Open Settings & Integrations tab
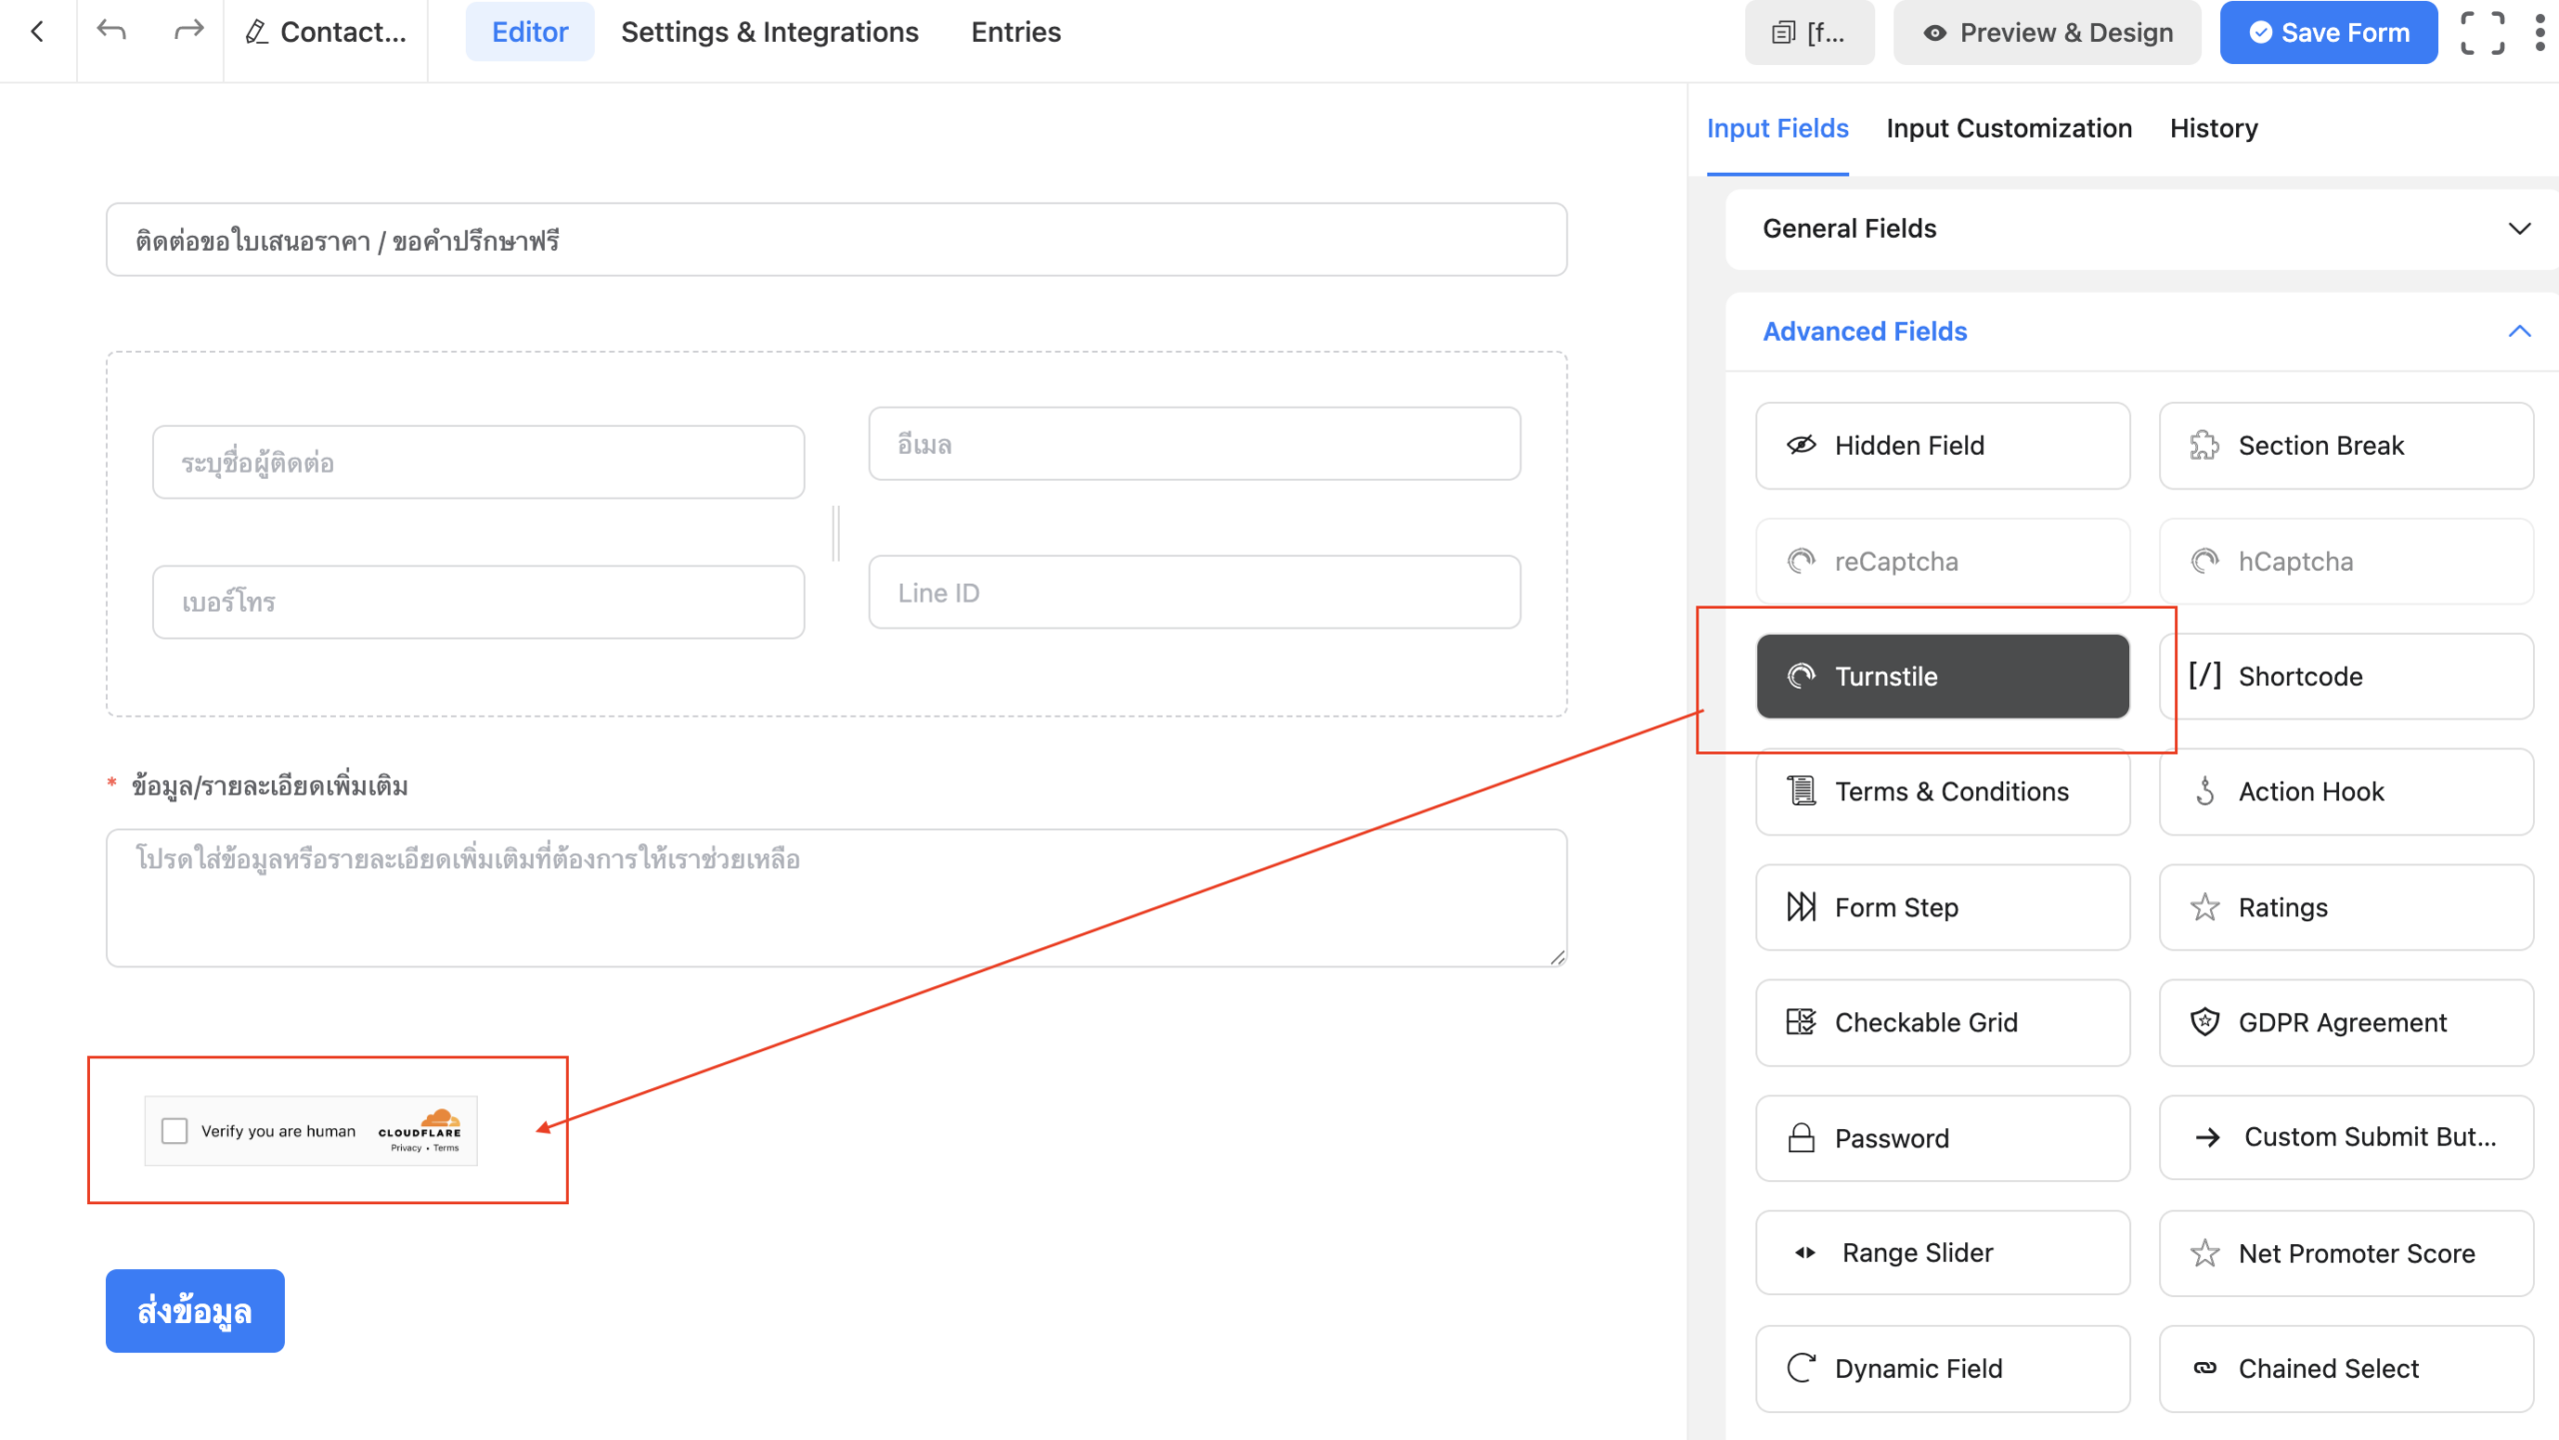2559x1440 pixels. tap(770, 32)
